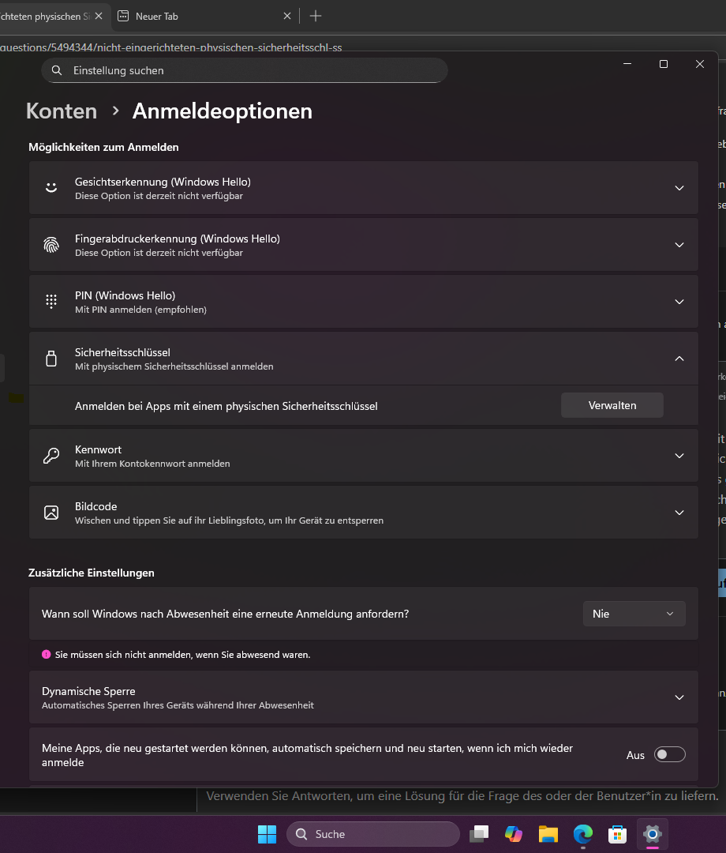Expand the Dynamische Sperre section
Image resolution: width=726 pixels, height=853 pixels.
[679, 697]
